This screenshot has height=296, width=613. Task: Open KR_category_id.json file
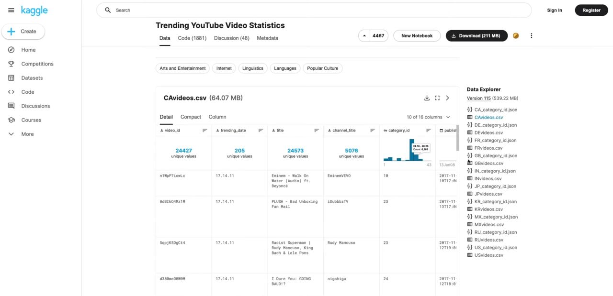click(x=496, y=202)
